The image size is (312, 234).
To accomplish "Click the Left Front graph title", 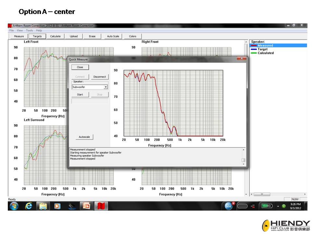I will (x=31, y=42).
